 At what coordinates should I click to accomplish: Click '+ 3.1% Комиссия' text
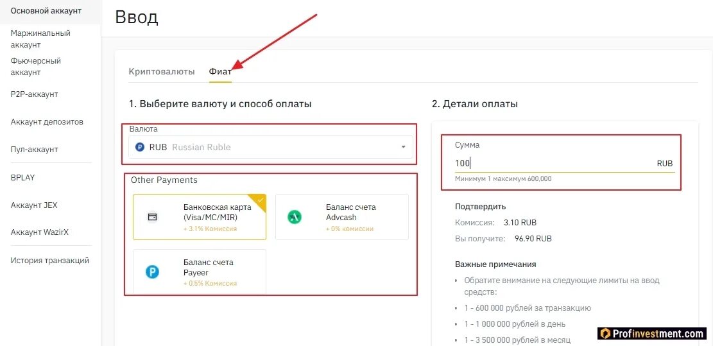point(210,229)
